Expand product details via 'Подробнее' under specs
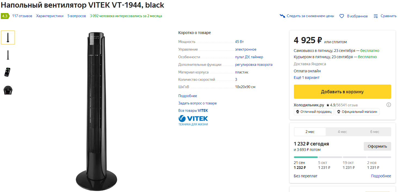 [188, 96]
